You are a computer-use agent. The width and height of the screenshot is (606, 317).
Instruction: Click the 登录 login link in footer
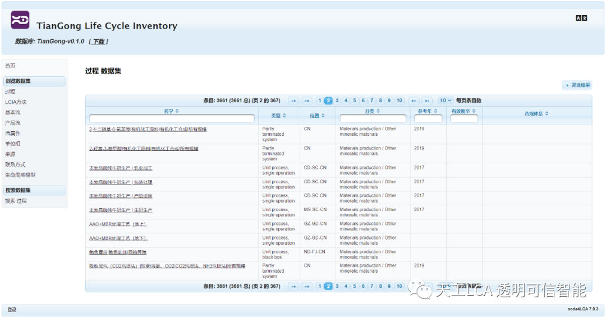click(x=12, y=310)
